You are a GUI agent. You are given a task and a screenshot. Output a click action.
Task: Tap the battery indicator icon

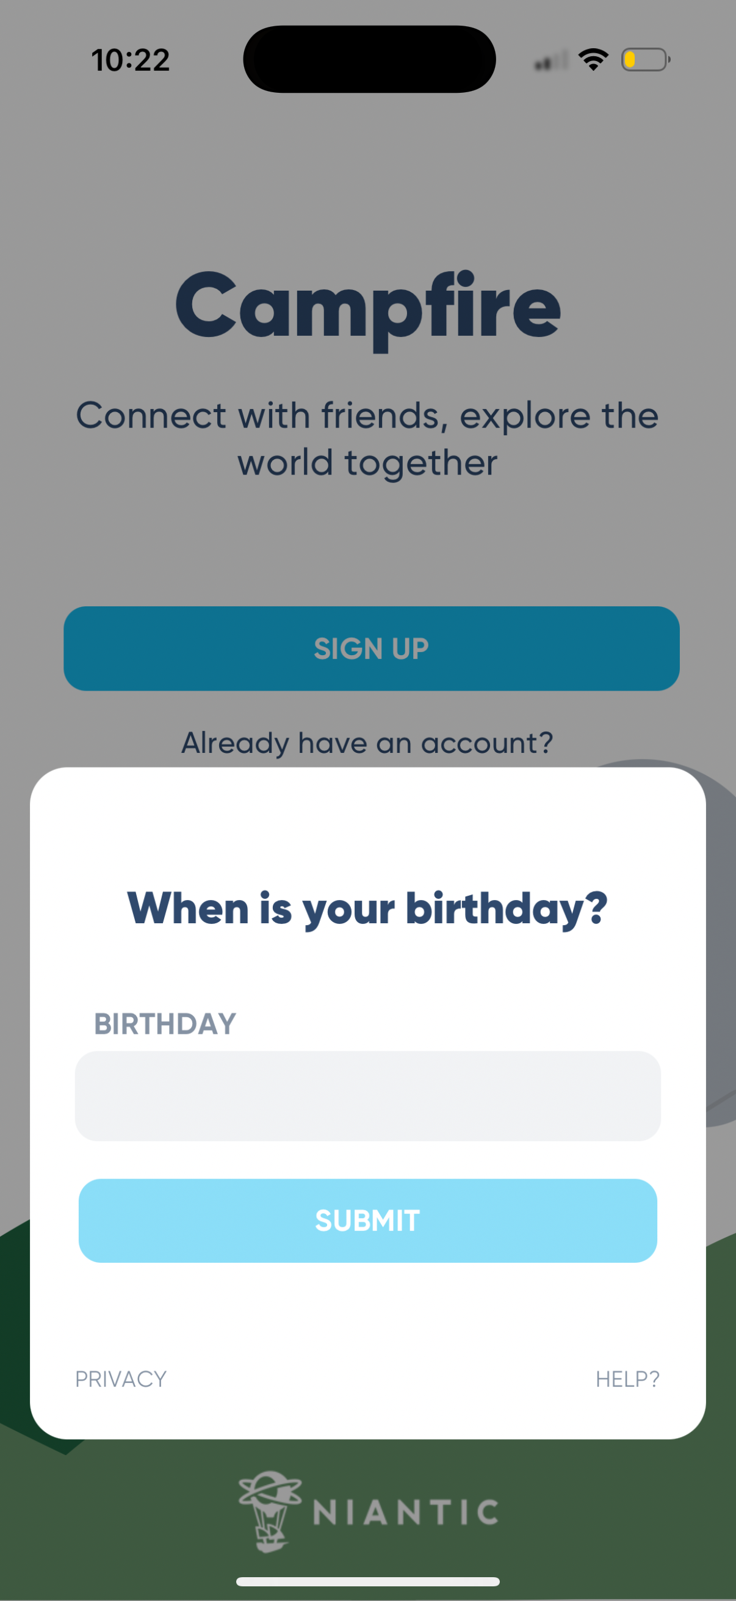pos(645,60)
